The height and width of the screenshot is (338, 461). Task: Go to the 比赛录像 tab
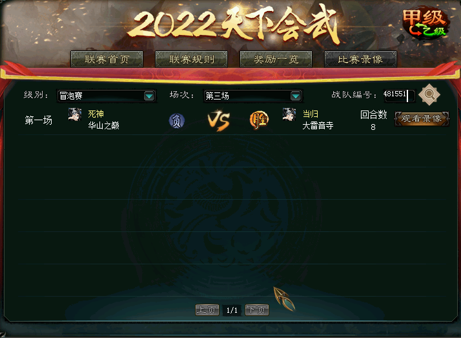pyautogui.click(x=360, y=59)
